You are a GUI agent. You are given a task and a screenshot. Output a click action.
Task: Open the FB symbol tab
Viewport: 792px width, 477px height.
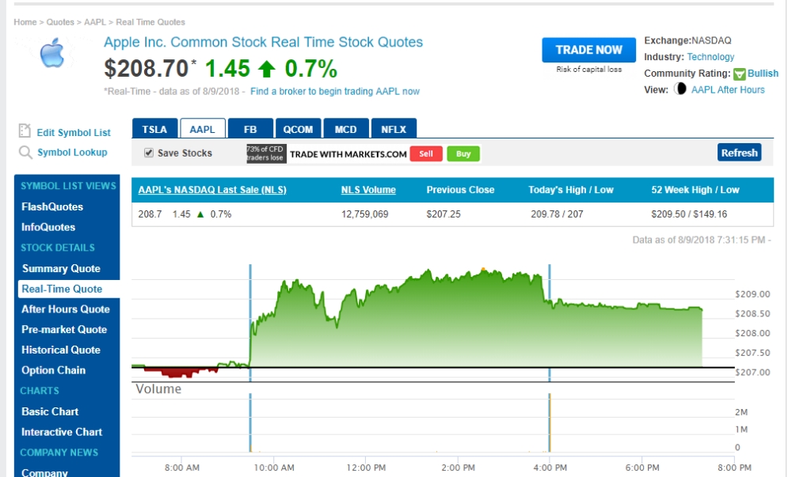250,129
